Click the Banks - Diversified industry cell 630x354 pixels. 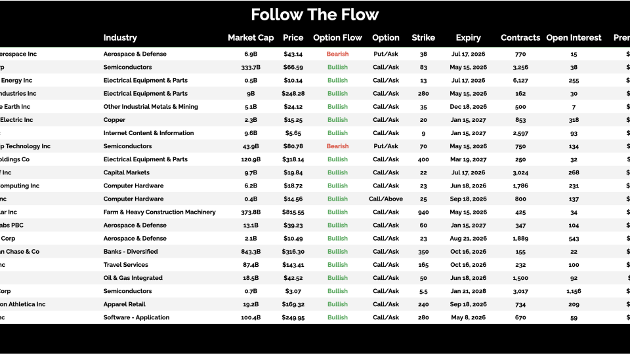pos(131,251)
